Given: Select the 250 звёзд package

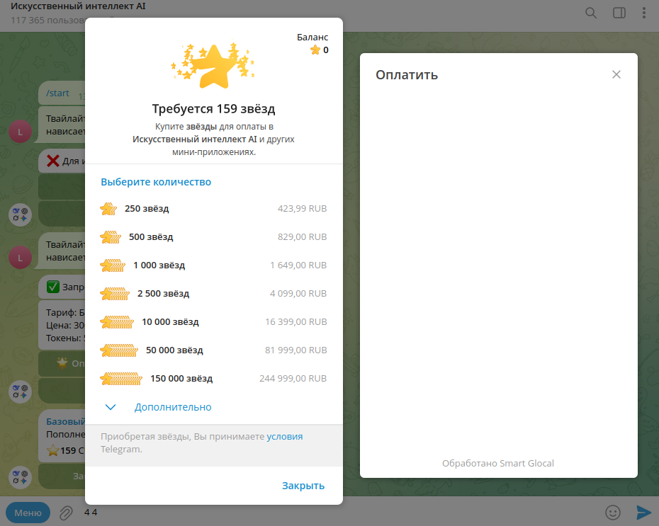Looking at the screenshot, I should pyautogui.click(x=214, y=209).
